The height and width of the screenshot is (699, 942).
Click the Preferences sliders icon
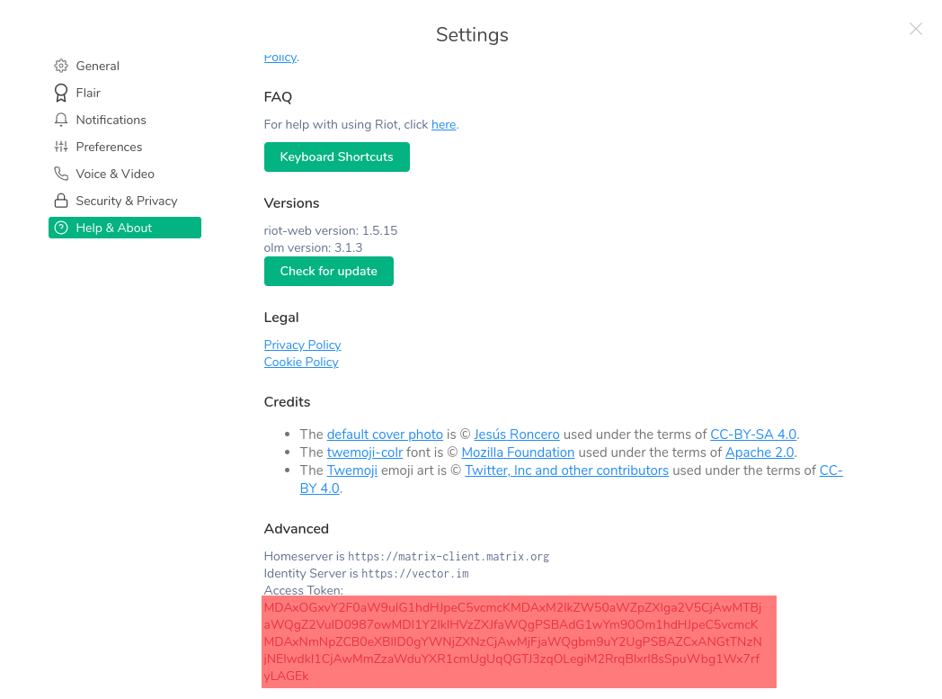click(61, 147)
